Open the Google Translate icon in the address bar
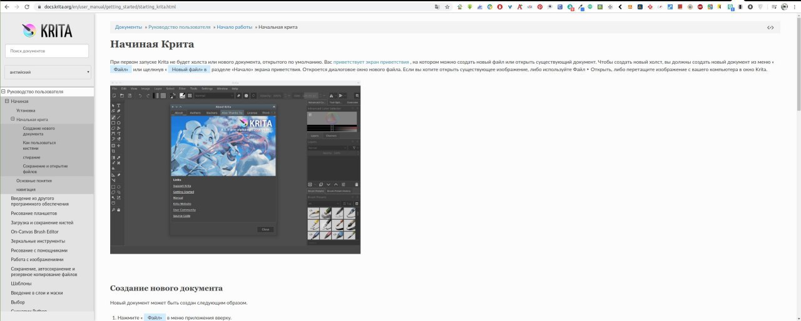Viewport: 801px width, 321px height. pos(437,6)
